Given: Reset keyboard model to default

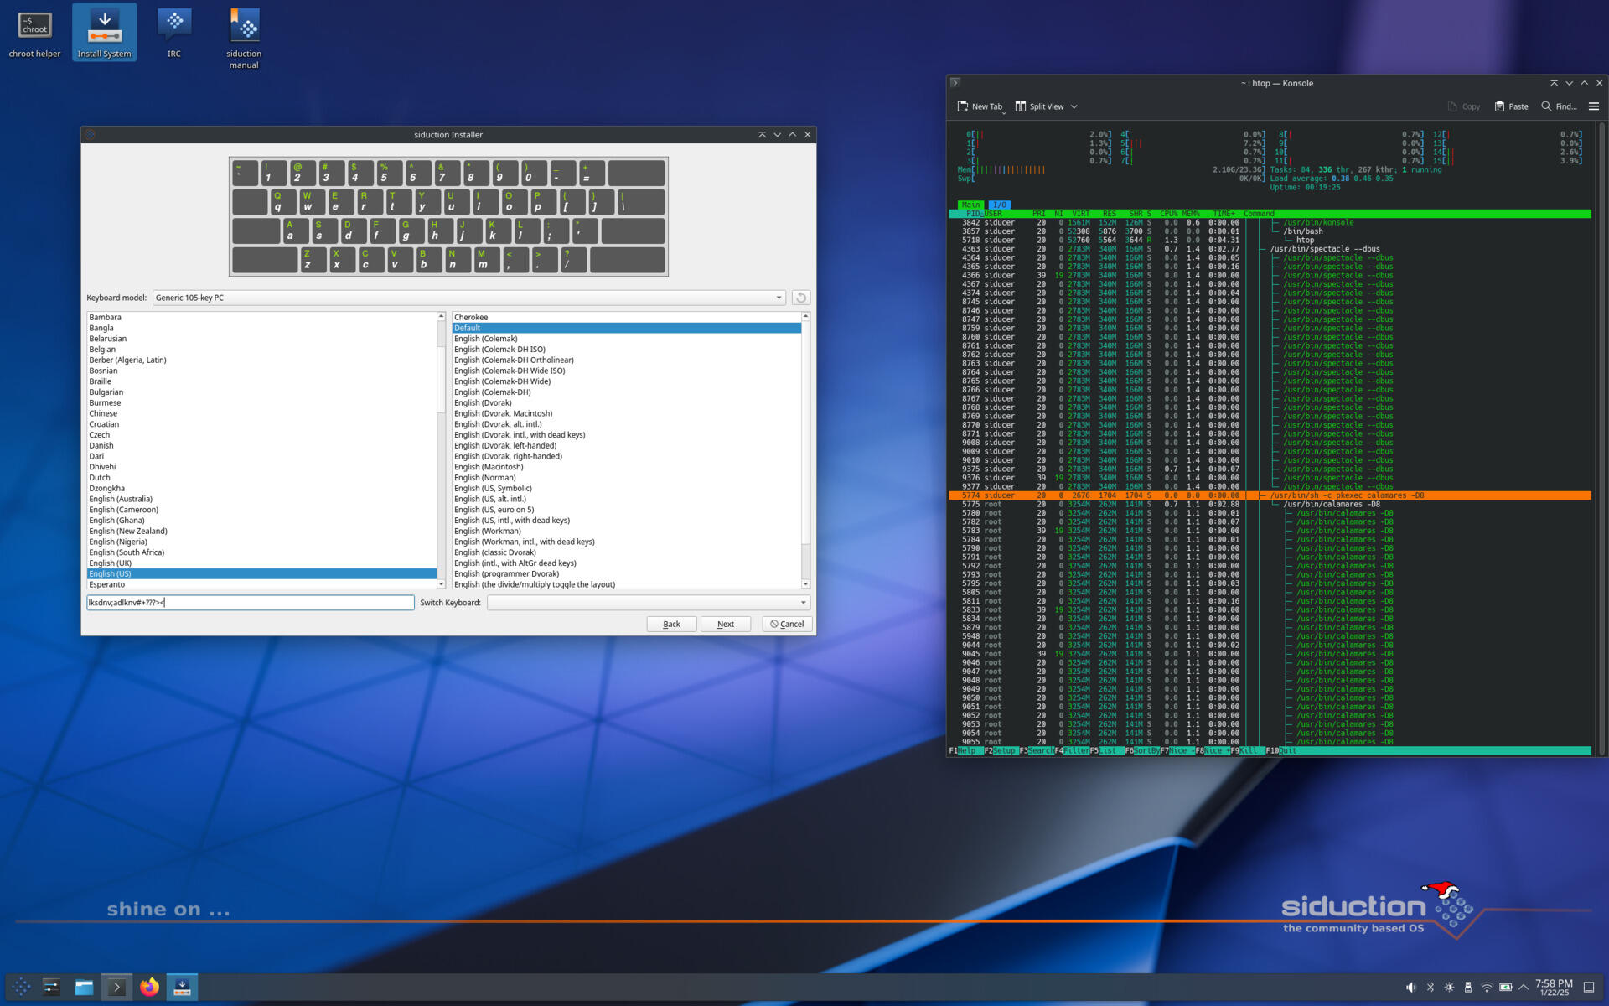Looking at the screenshot, I should click(x=800, y=298).
